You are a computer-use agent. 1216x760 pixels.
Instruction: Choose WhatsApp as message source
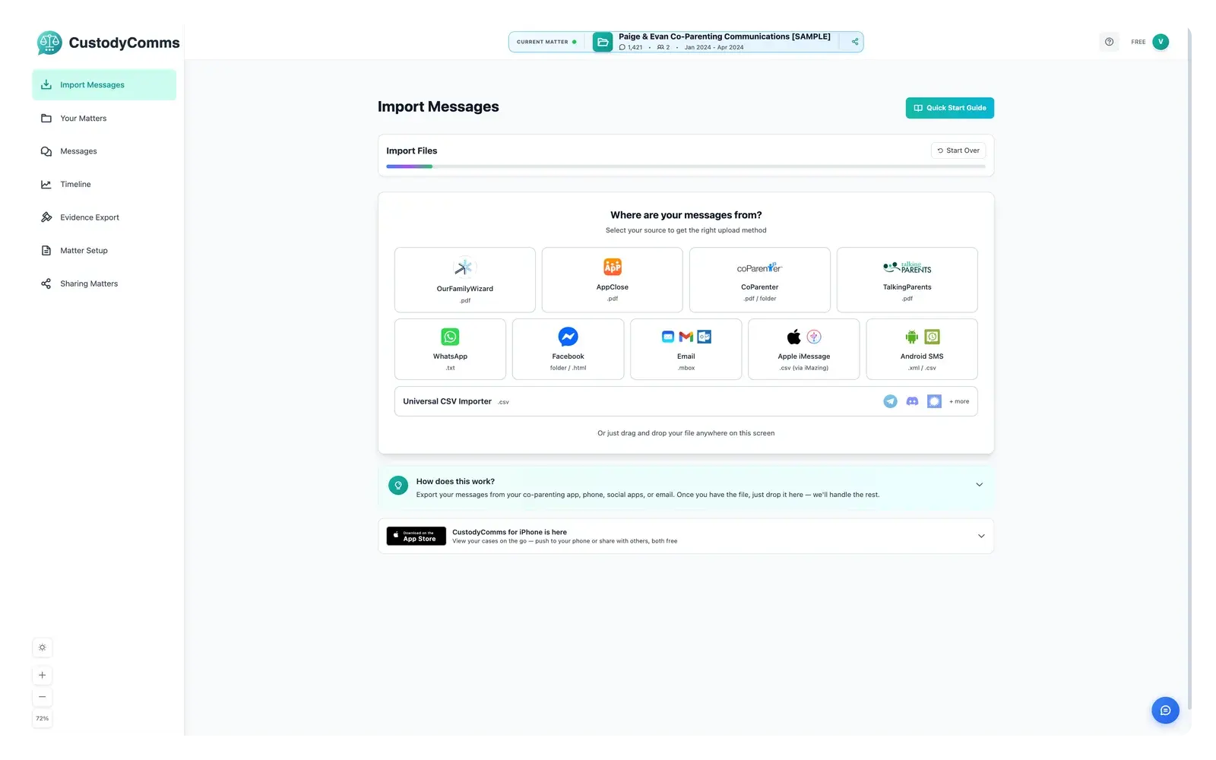coord(450,349)
